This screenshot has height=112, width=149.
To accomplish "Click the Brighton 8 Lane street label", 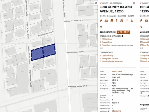I will 46,34.
